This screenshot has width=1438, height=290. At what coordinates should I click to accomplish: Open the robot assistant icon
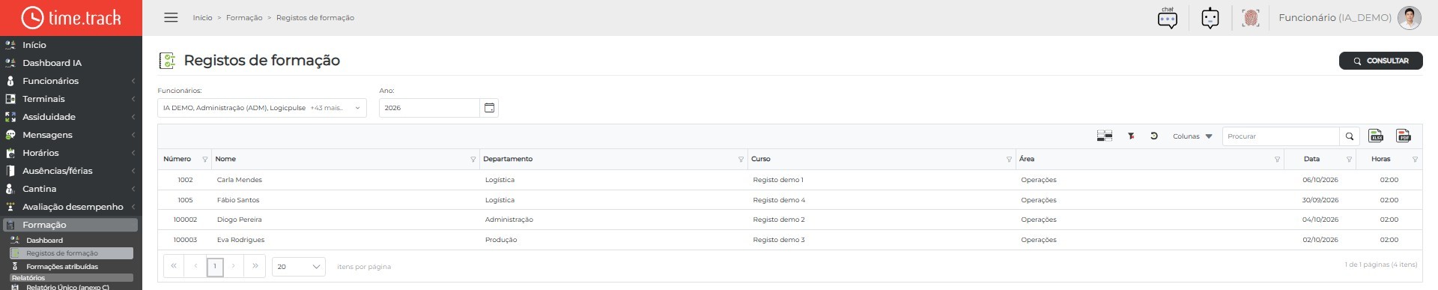tap(1210, 18)
